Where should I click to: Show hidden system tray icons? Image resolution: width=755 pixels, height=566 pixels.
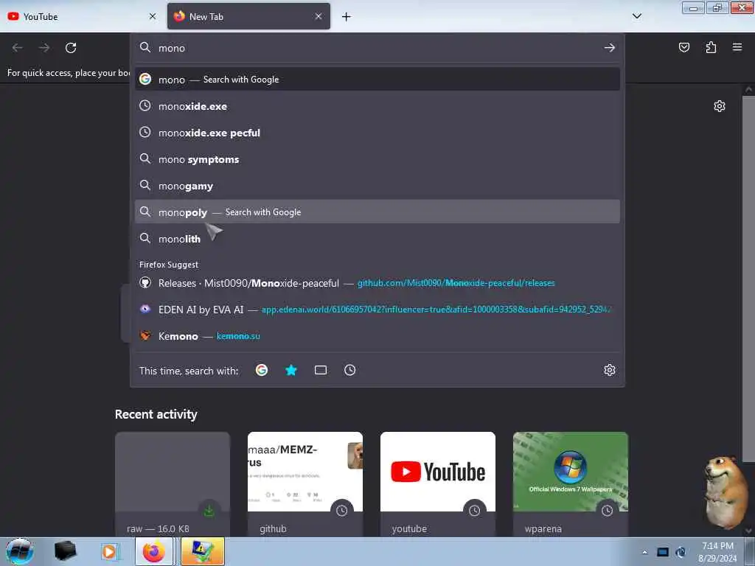[x=644, y=553]
